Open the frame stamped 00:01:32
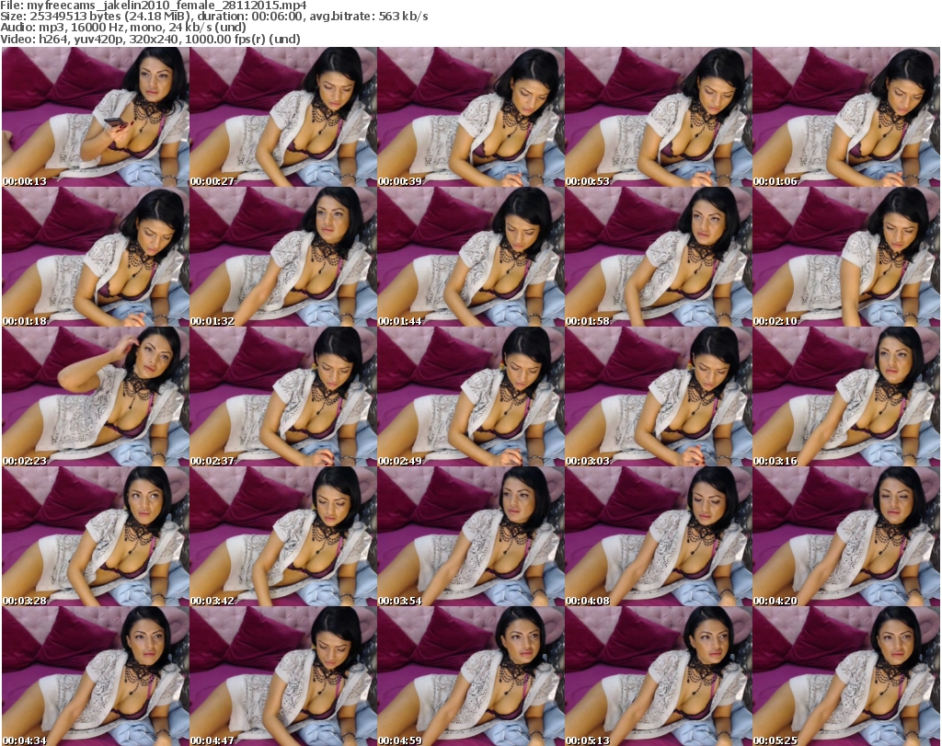 click(283, 257)
